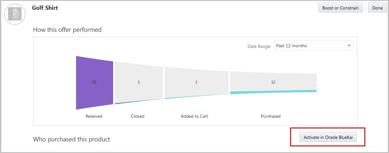The width and height of the screenshot is (389, 153).
Task: Activate the audience in Oracle BlueKai
Action: pyautogui.click(x=328, y=137)
